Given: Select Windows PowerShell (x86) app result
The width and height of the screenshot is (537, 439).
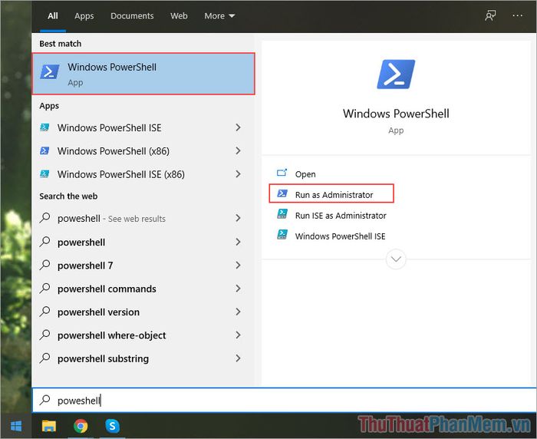Looking at the screenshot, I should pyautogui.click(x=143, y=150).
